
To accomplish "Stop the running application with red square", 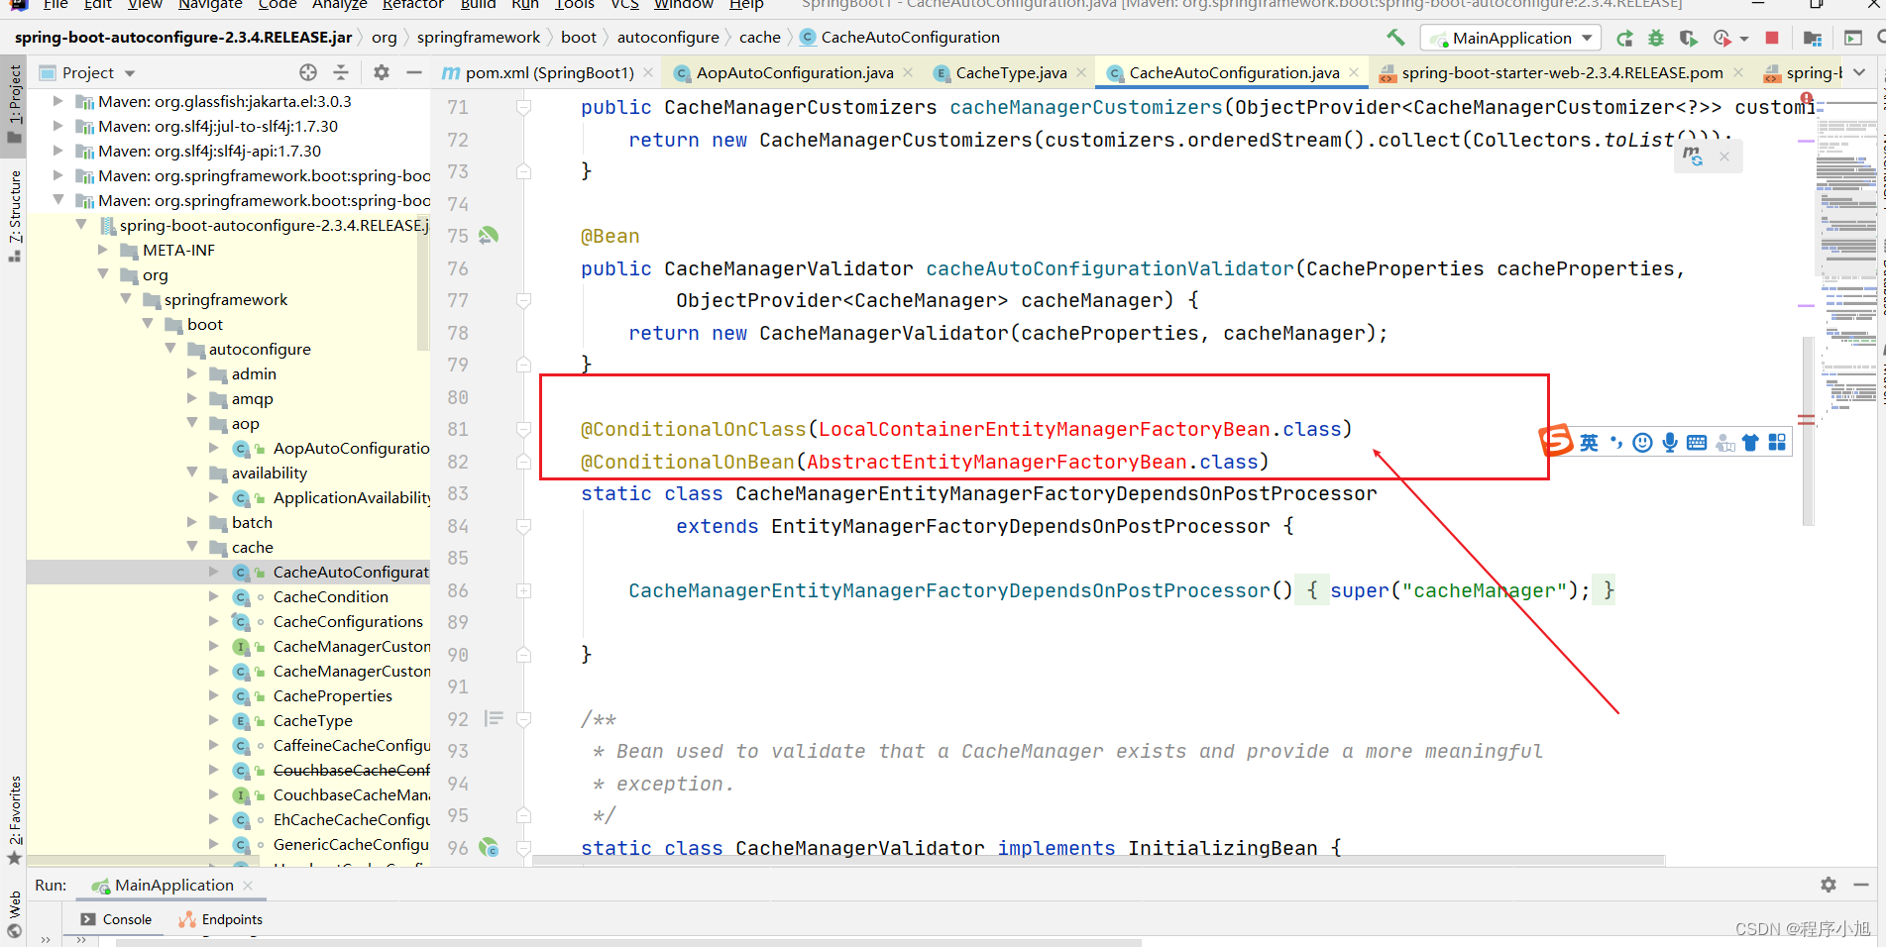I will pos(1772,38).
